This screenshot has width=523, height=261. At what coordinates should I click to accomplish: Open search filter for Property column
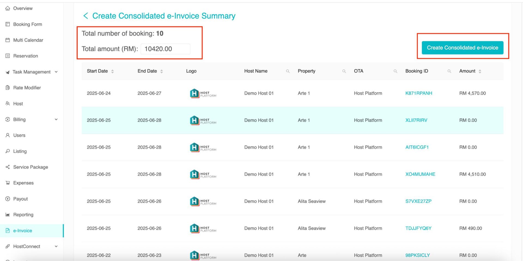(x=344, y=71)
